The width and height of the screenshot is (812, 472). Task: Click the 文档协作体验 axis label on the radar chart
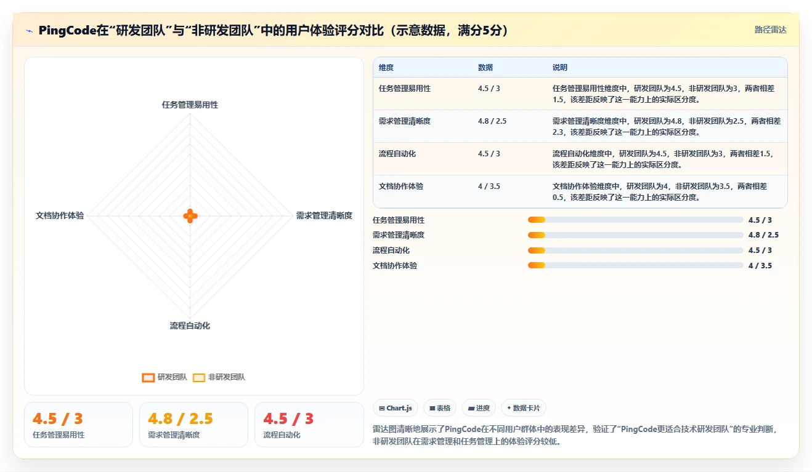click(x=60, y=215)
